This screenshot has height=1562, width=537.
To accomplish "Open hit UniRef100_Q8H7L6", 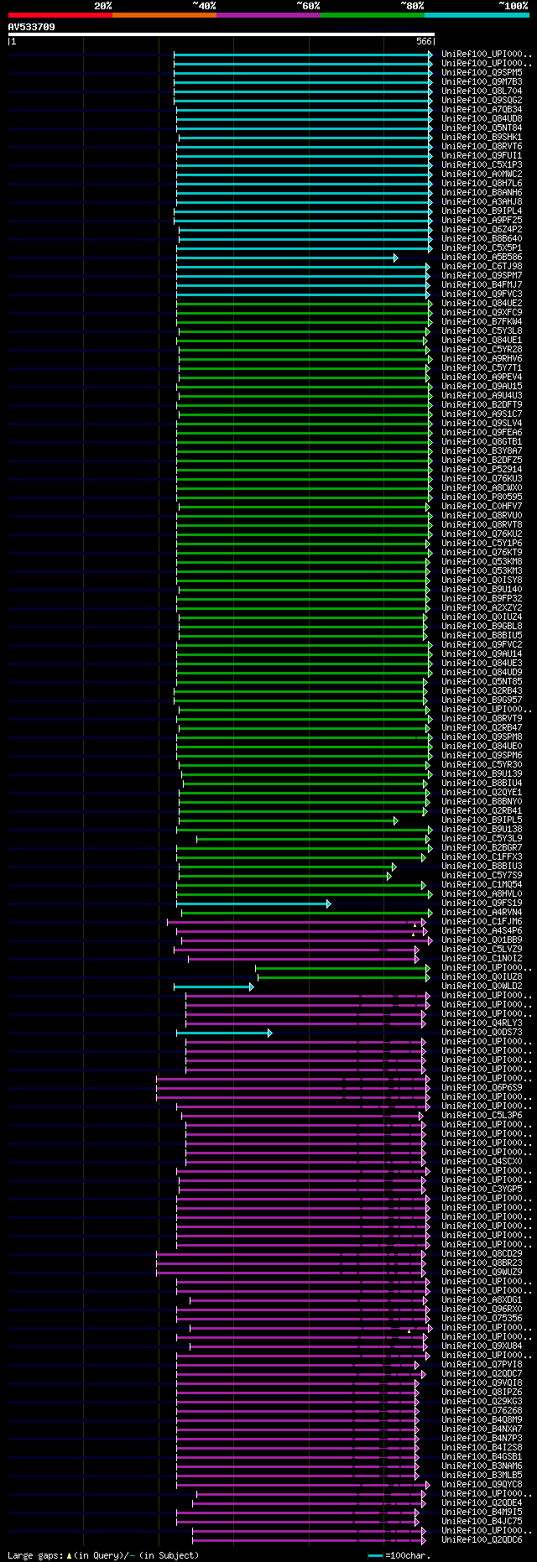I will coord(482,184).
